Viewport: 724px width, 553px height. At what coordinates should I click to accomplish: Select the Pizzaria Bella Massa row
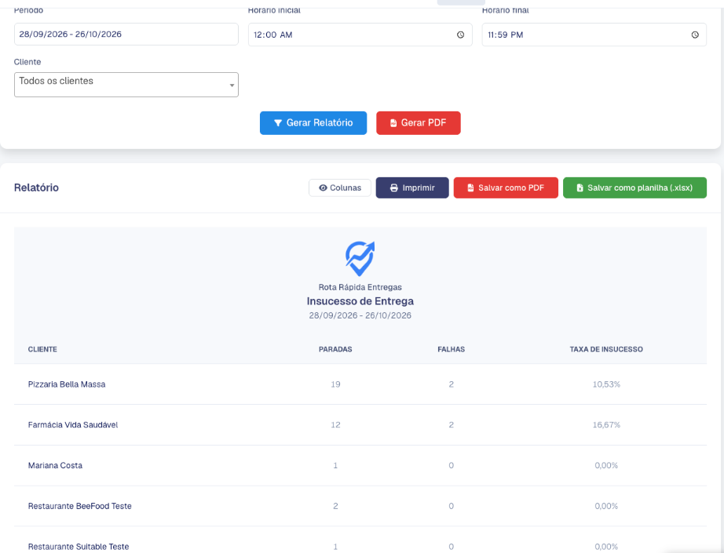click(x=360, y=384)
